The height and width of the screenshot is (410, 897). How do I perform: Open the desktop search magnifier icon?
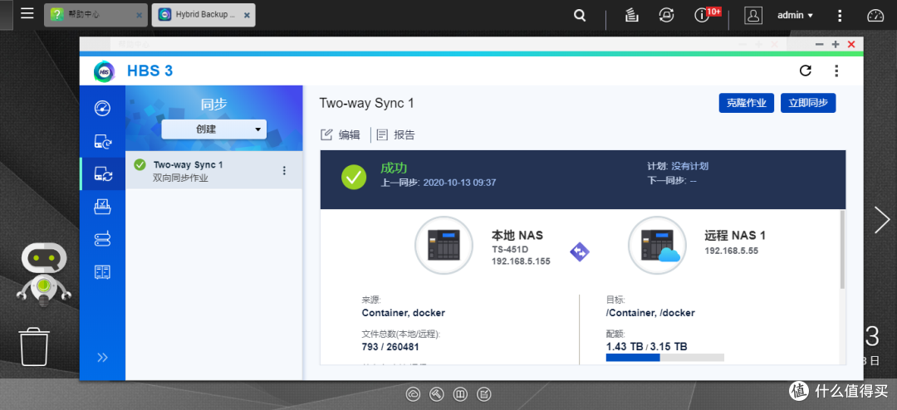pos(580,16)
